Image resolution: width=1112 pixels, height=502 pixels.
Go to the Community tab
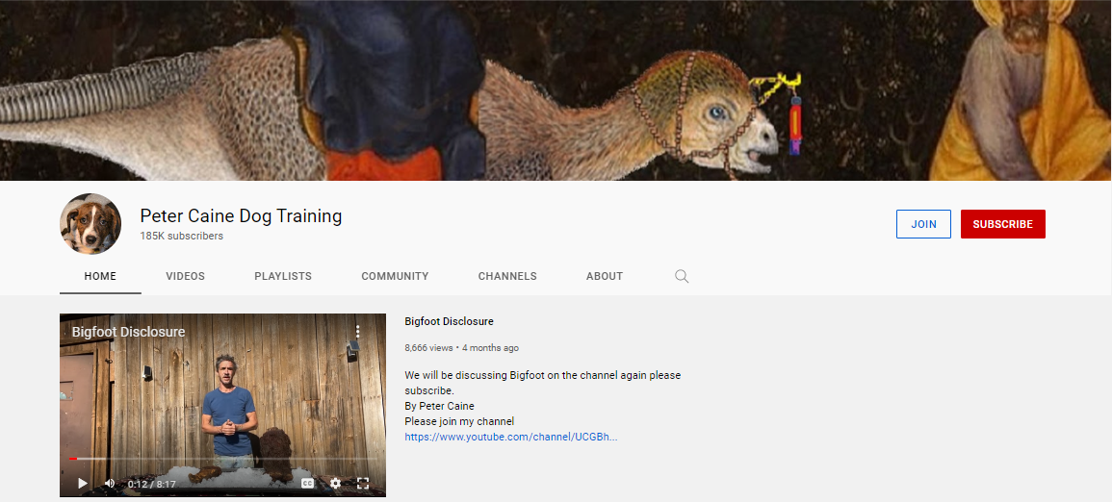(x=395, y=276)
